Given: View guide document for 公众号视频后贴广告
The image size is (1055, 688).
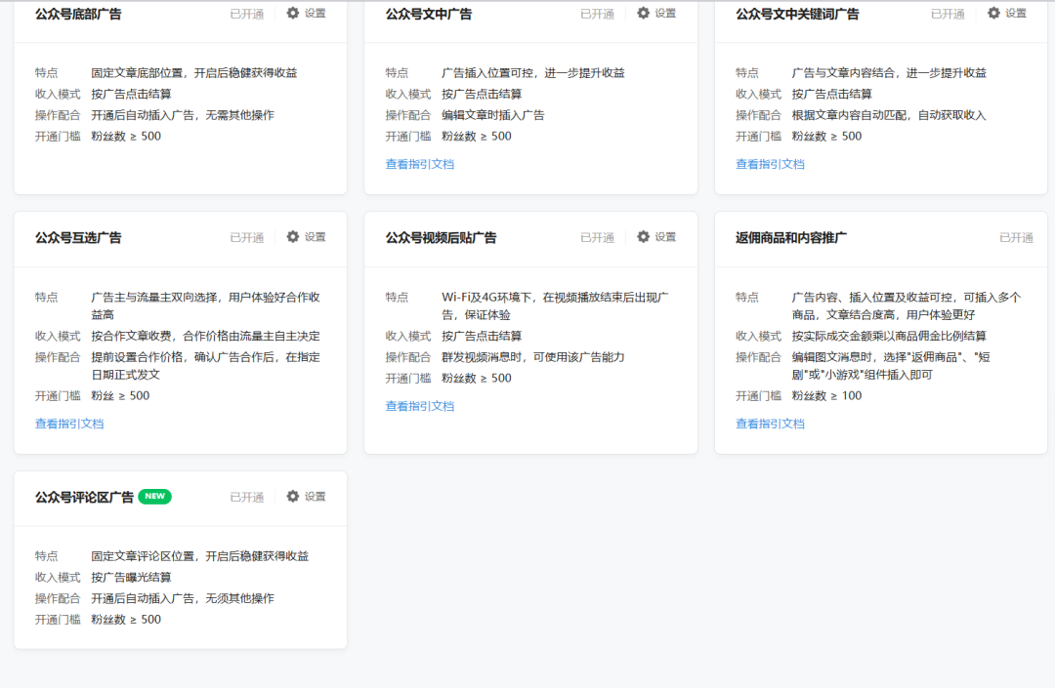Looking at the screenshot, I should coord(419,406).
